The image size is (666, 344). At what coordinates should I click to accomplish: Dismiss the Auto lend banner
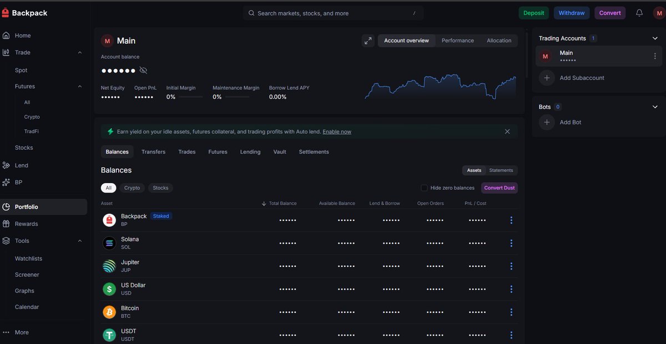click(x=507, y=131)
